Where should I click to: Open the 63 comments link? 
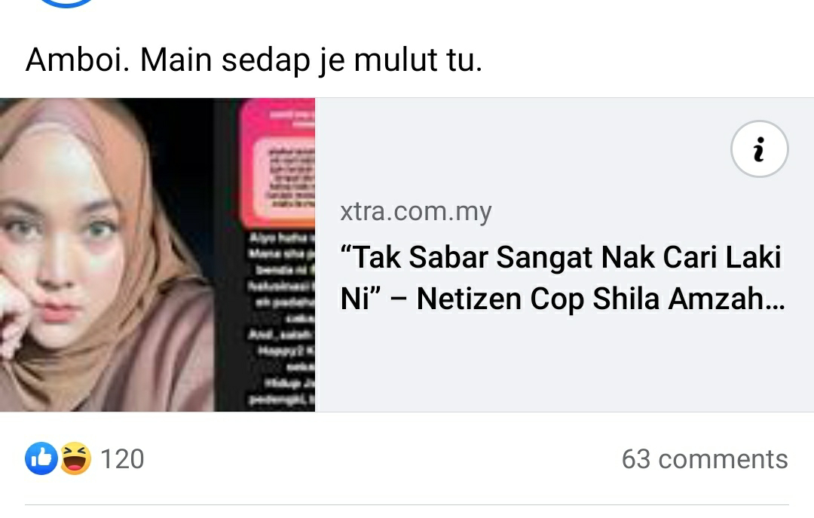[x=705, y=459]
